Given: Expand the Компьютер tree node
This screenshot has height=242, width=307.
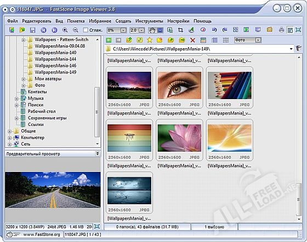Looking at the screenshot, I should (x=9, y=138).
